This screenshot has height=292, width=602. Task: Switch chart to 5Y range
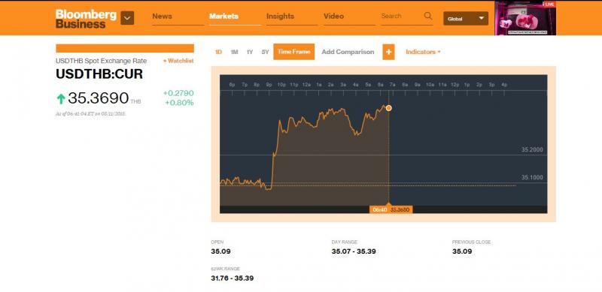[x=265, y=52]
